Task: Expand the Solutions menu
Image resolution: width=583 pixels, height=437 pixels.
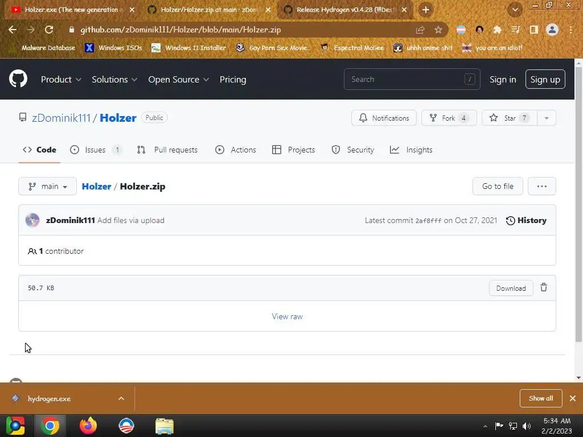Action: click(114, 79)
